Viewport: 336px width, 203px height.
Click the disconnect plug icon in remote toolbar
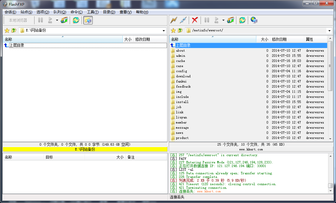(183, 20)
